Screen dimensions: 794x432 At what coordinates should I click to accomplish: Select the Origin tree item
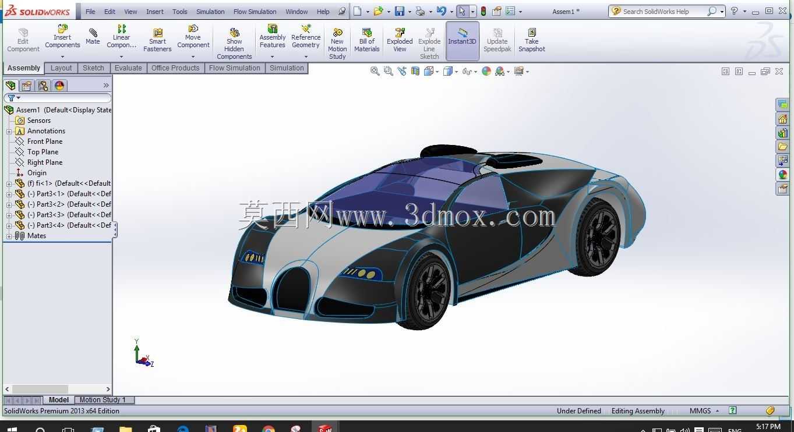[36, 173]
